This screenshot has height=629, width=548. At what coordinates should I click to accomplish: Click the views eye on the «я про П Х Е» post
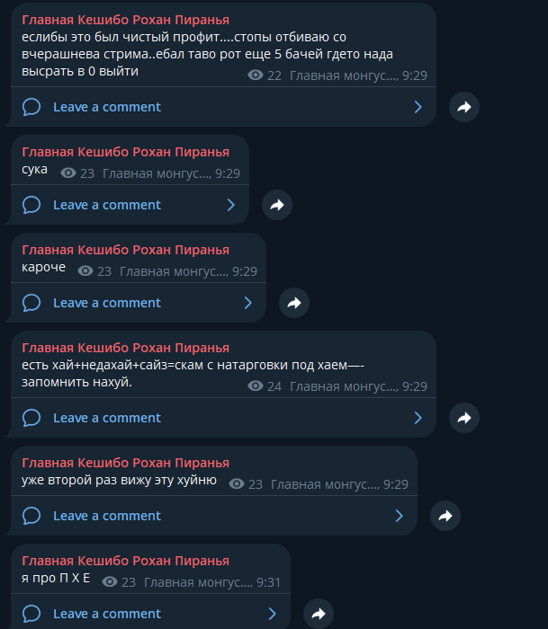pos(109,581)
